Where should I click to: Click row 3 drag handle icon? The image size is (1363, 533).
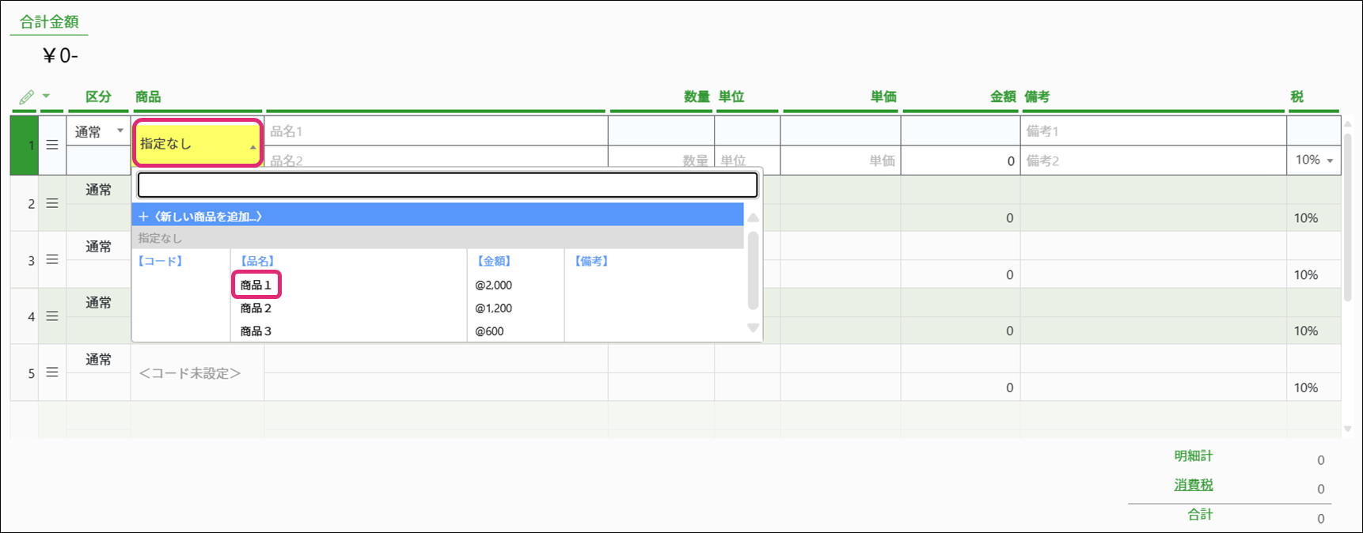tap(52, 260)
